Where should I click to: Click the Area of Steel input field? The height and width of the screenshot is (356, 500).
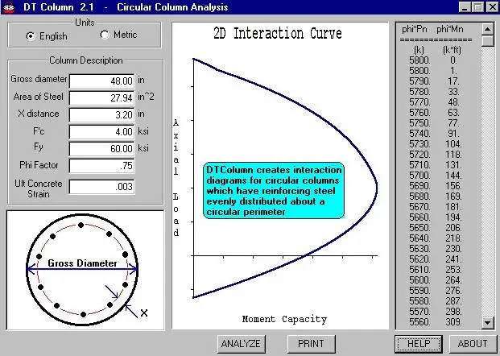click(101, 97)
